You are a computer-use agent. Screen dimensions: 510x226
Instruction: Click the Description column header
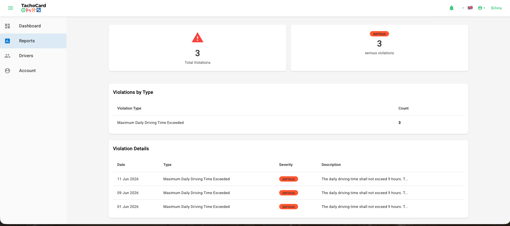tap(331, 165)
